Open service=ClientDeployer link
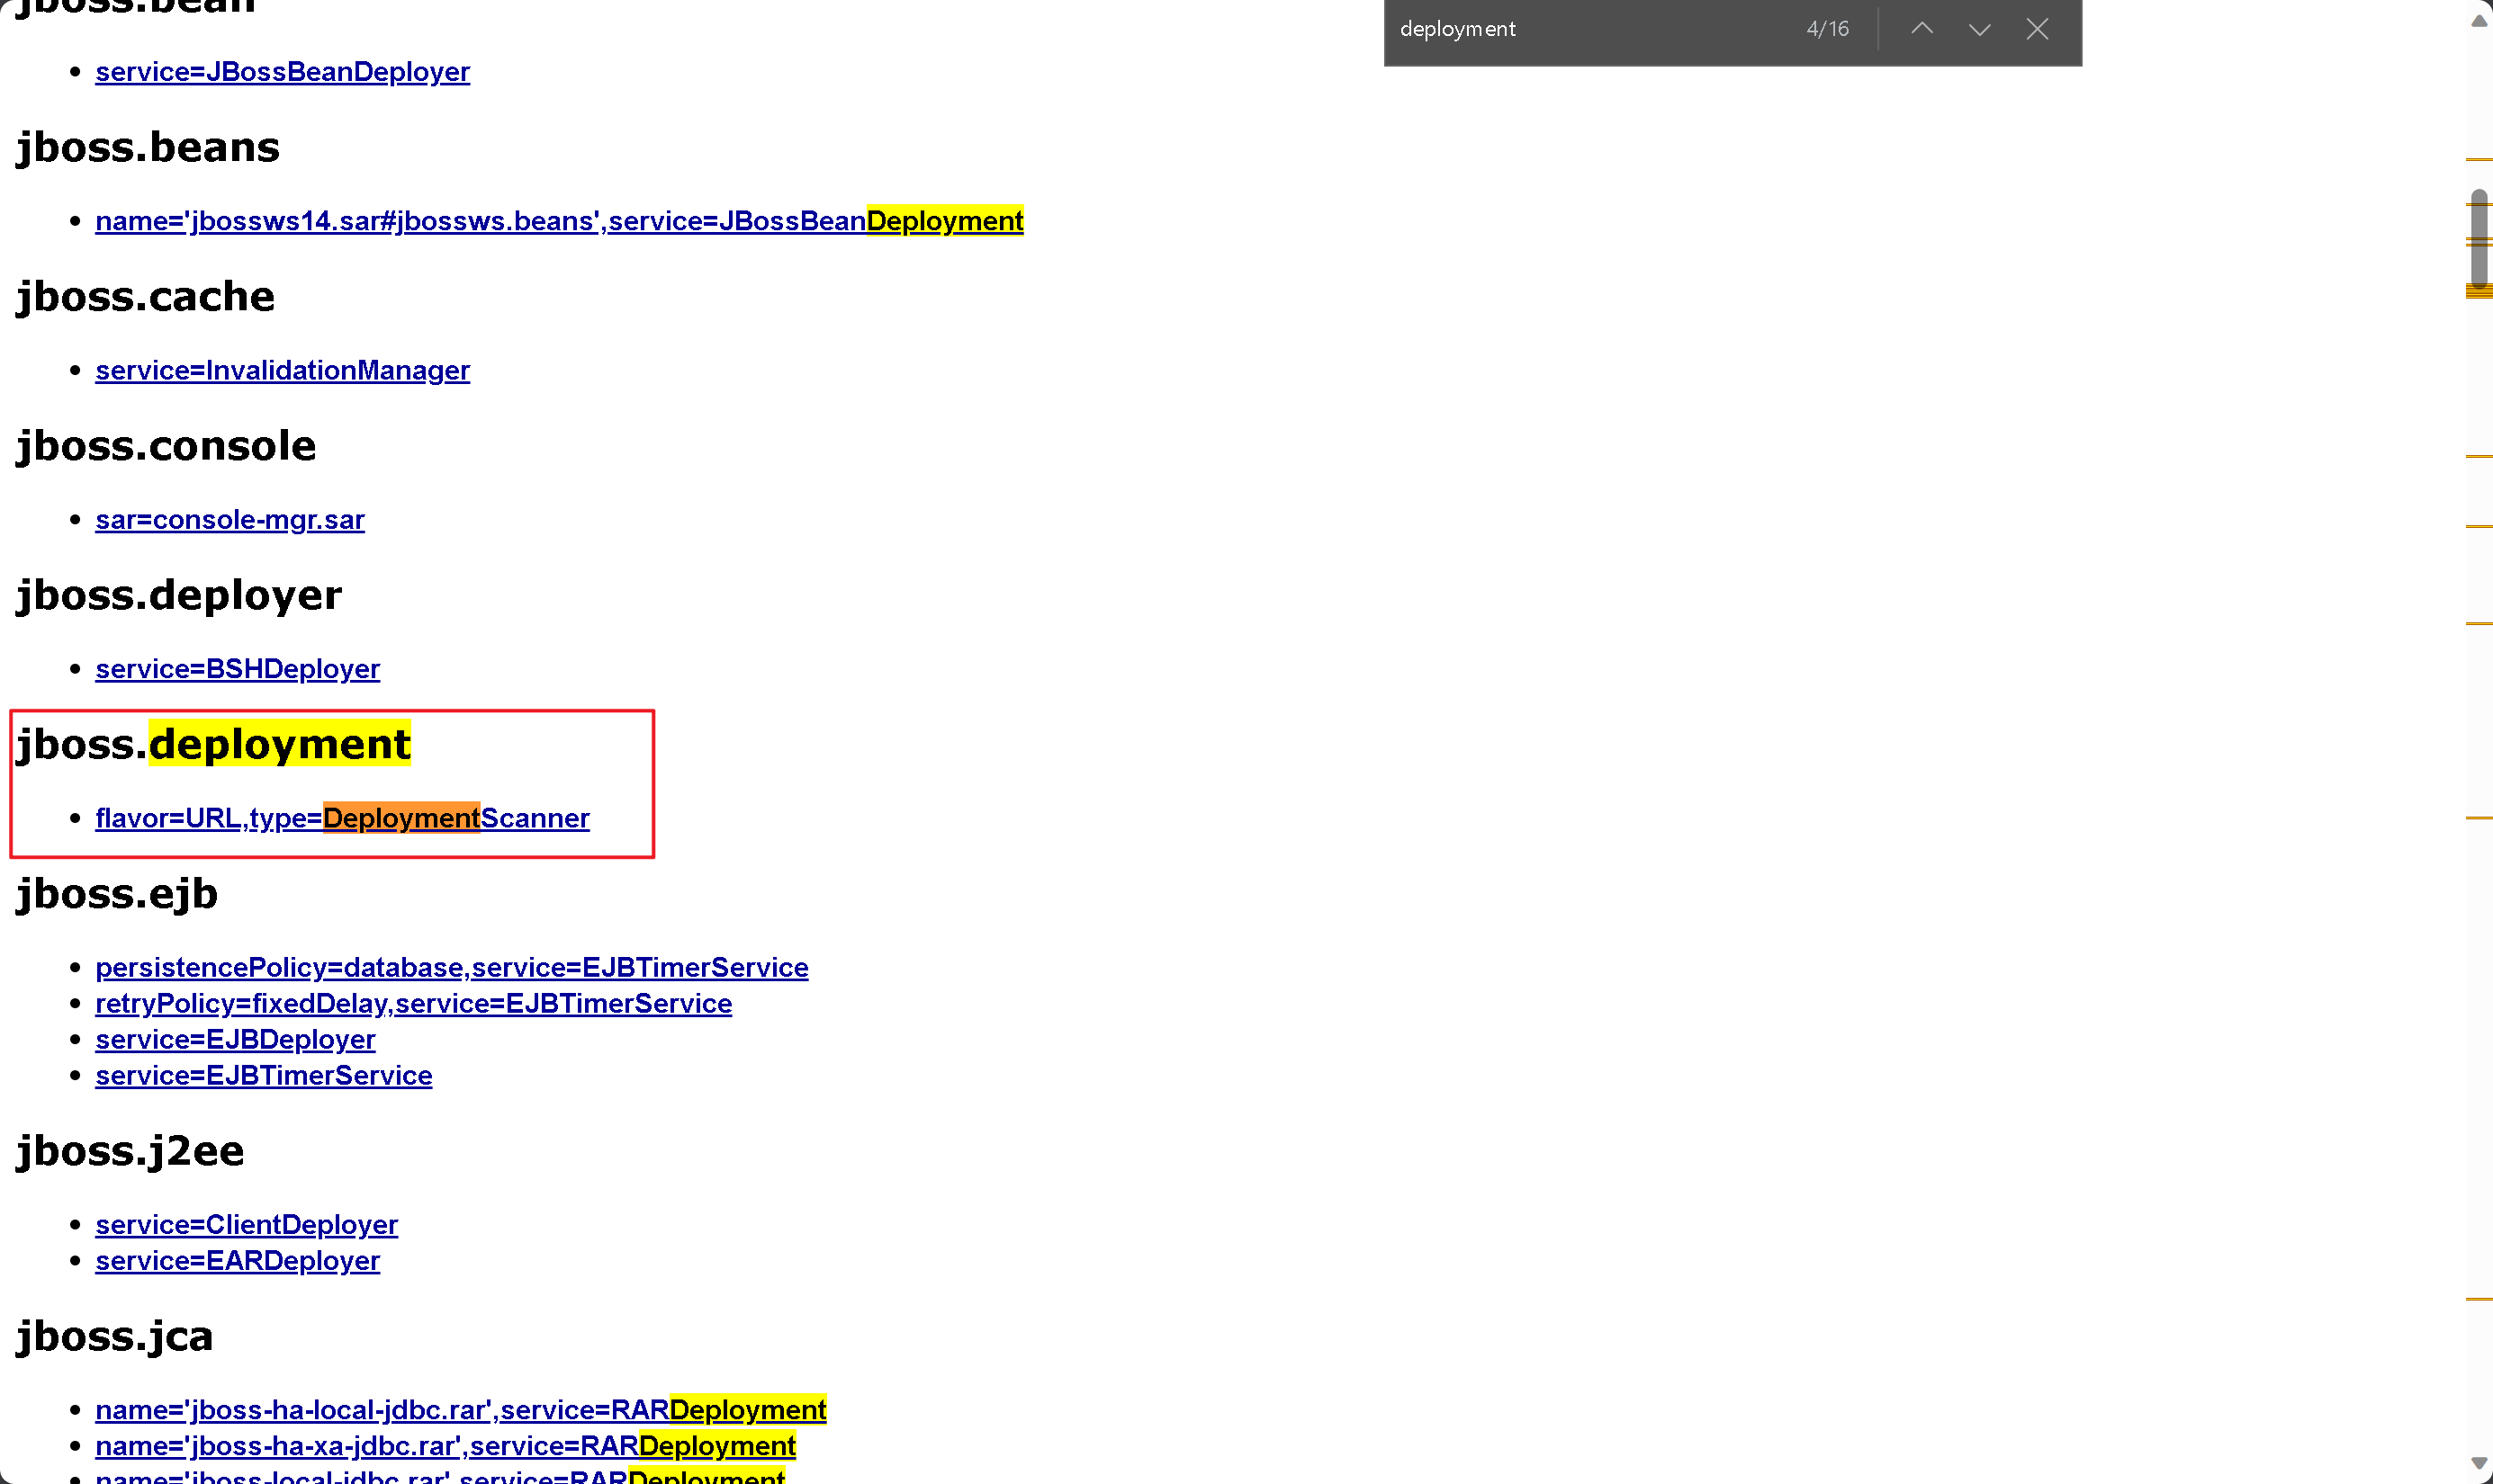Viewport: 2493px width, 1484px height. coord(246,1224)
